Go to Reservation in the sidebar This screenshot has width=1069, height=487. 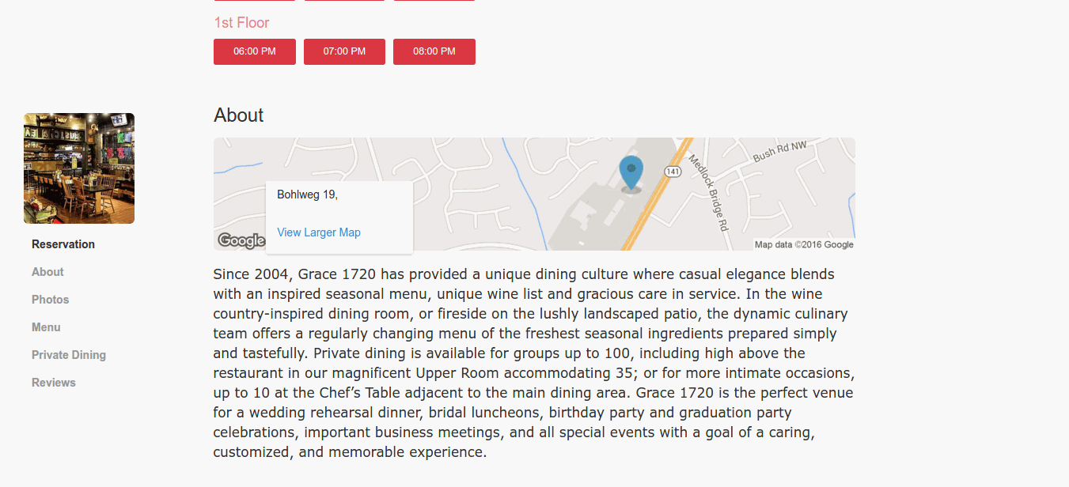[x=63, y=244]
